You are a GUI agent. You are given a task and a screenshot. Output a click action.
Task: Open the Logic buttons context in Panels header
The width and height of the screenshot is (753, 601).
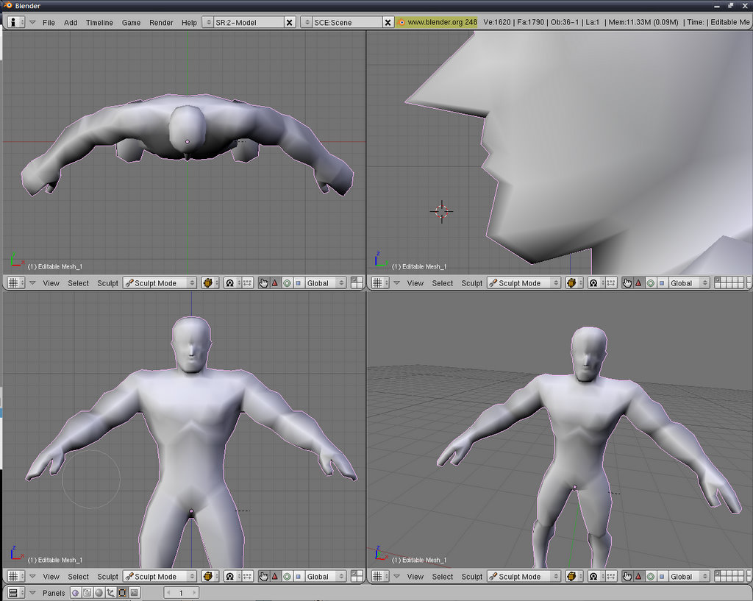pyautogui.click(x=75, y=592)
